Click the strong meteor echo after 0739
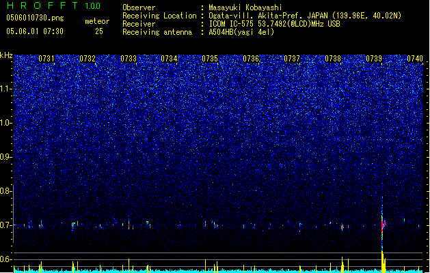Screen dimensions: 430x273 coord(383,224)
